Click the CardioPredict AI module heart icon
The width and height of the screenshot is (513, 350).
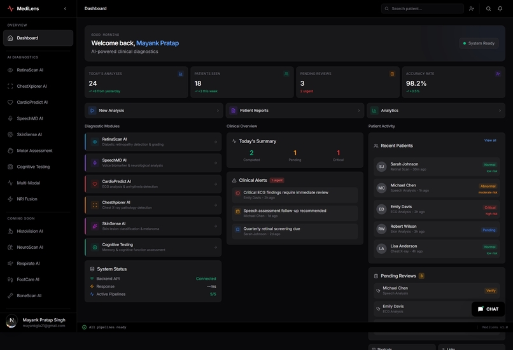(x=95, y=184)
